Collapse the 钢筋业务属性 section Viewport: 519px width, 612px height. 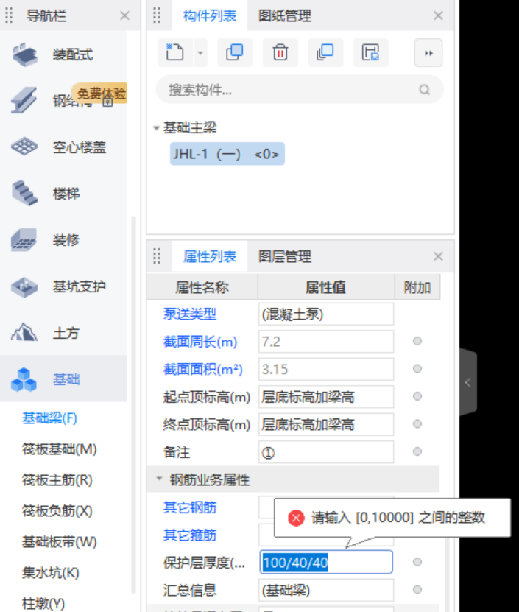tap(159, 479)
